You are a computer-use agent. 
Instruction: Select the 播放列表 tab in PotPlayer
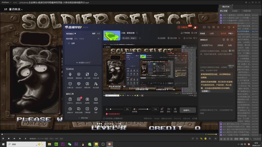tap(226, 7)
